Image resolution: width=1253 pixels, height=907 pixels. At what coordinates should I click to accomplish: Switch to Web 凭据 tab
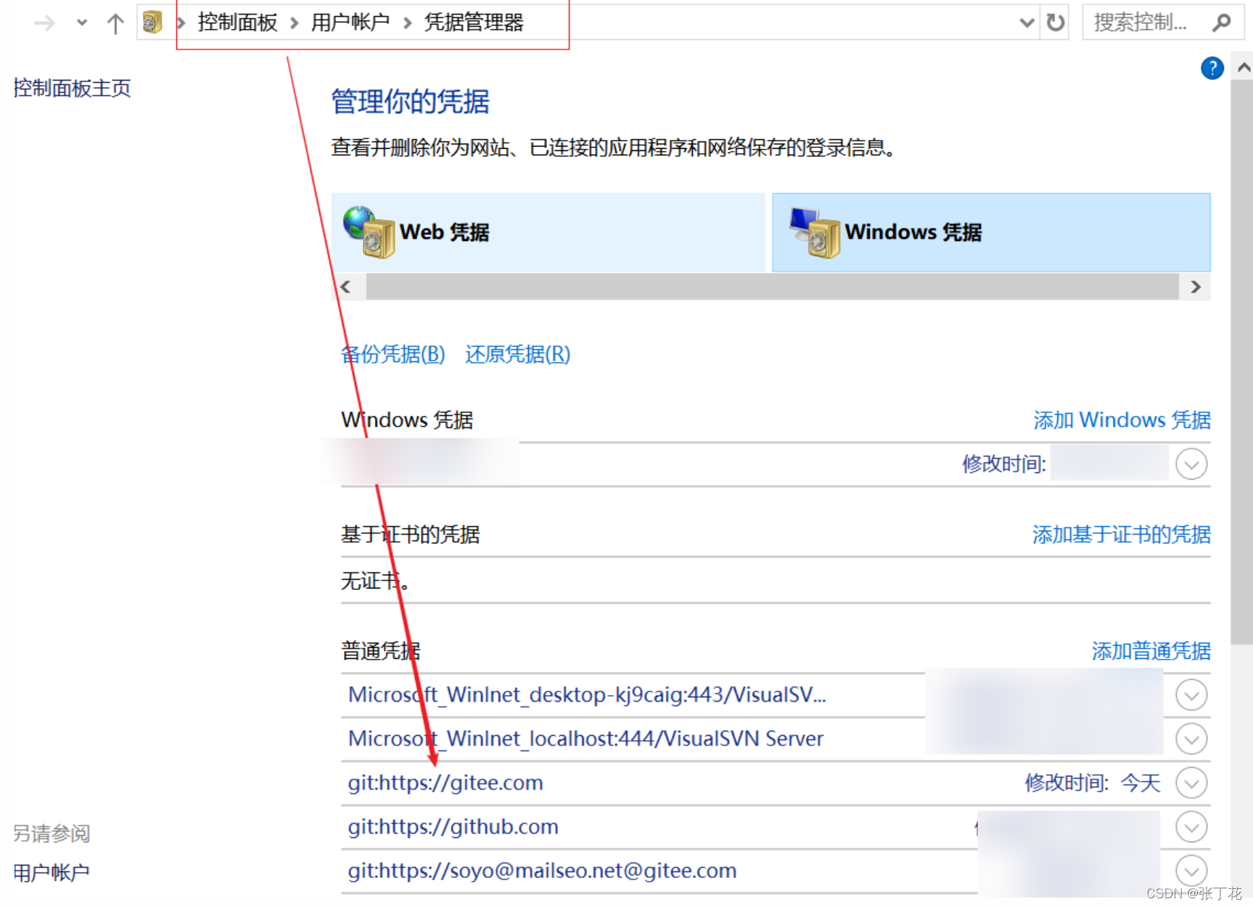[548, 232]
